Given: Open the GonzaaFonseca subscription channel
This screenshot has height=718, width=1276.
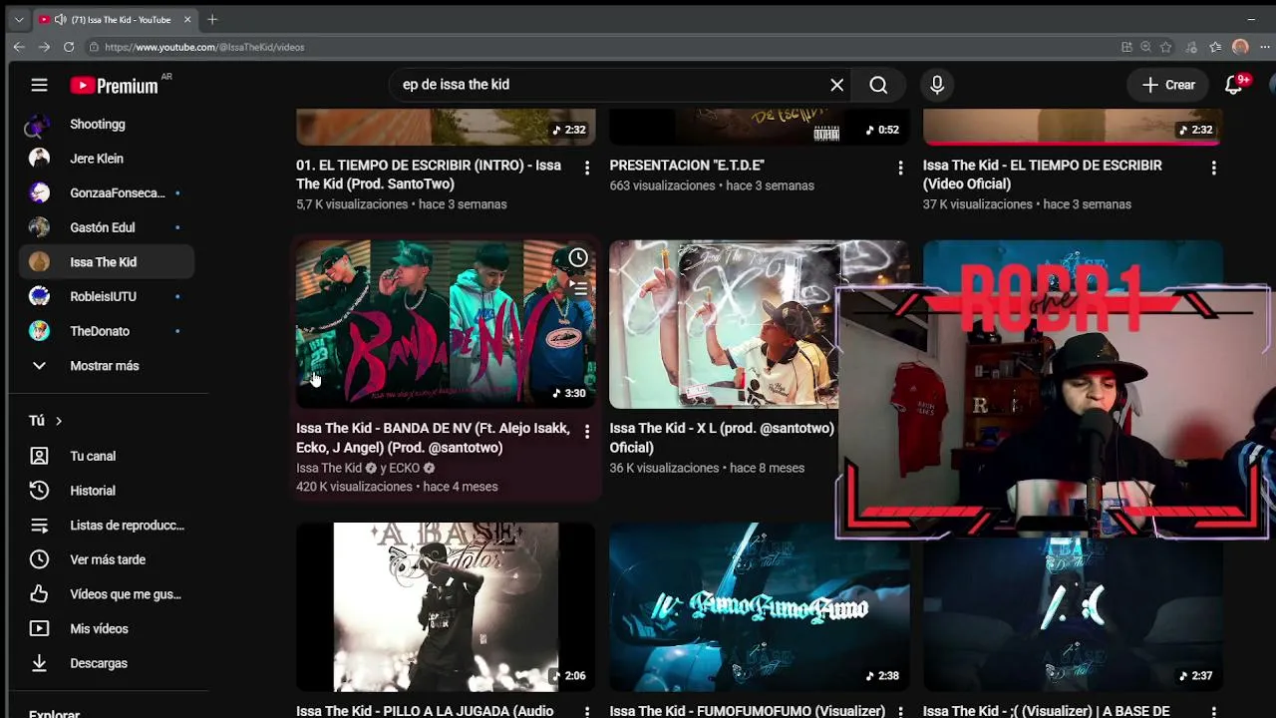Looking at the screenshot, I should coord(107,193).
